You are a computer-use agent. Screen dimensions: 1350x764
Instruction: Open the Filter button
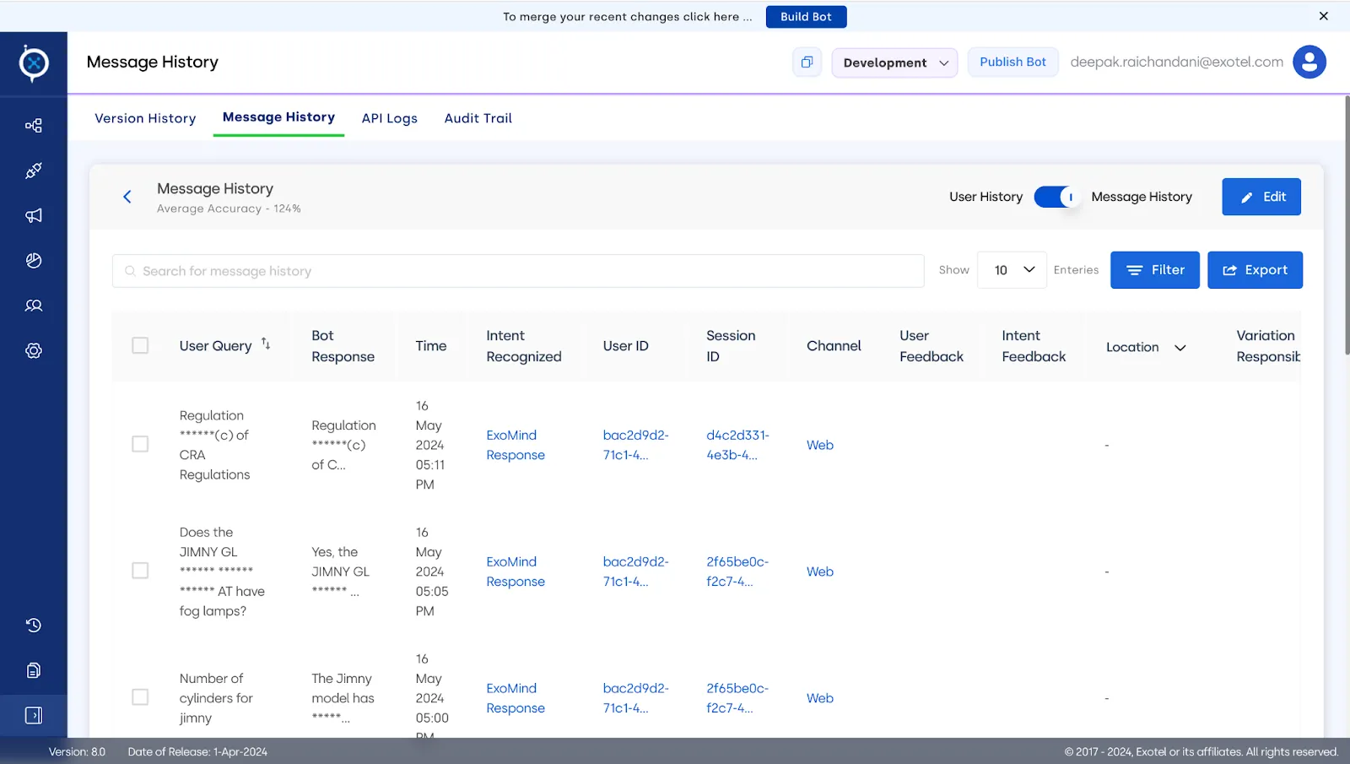pyautogui.click(x=1154, y=270)
